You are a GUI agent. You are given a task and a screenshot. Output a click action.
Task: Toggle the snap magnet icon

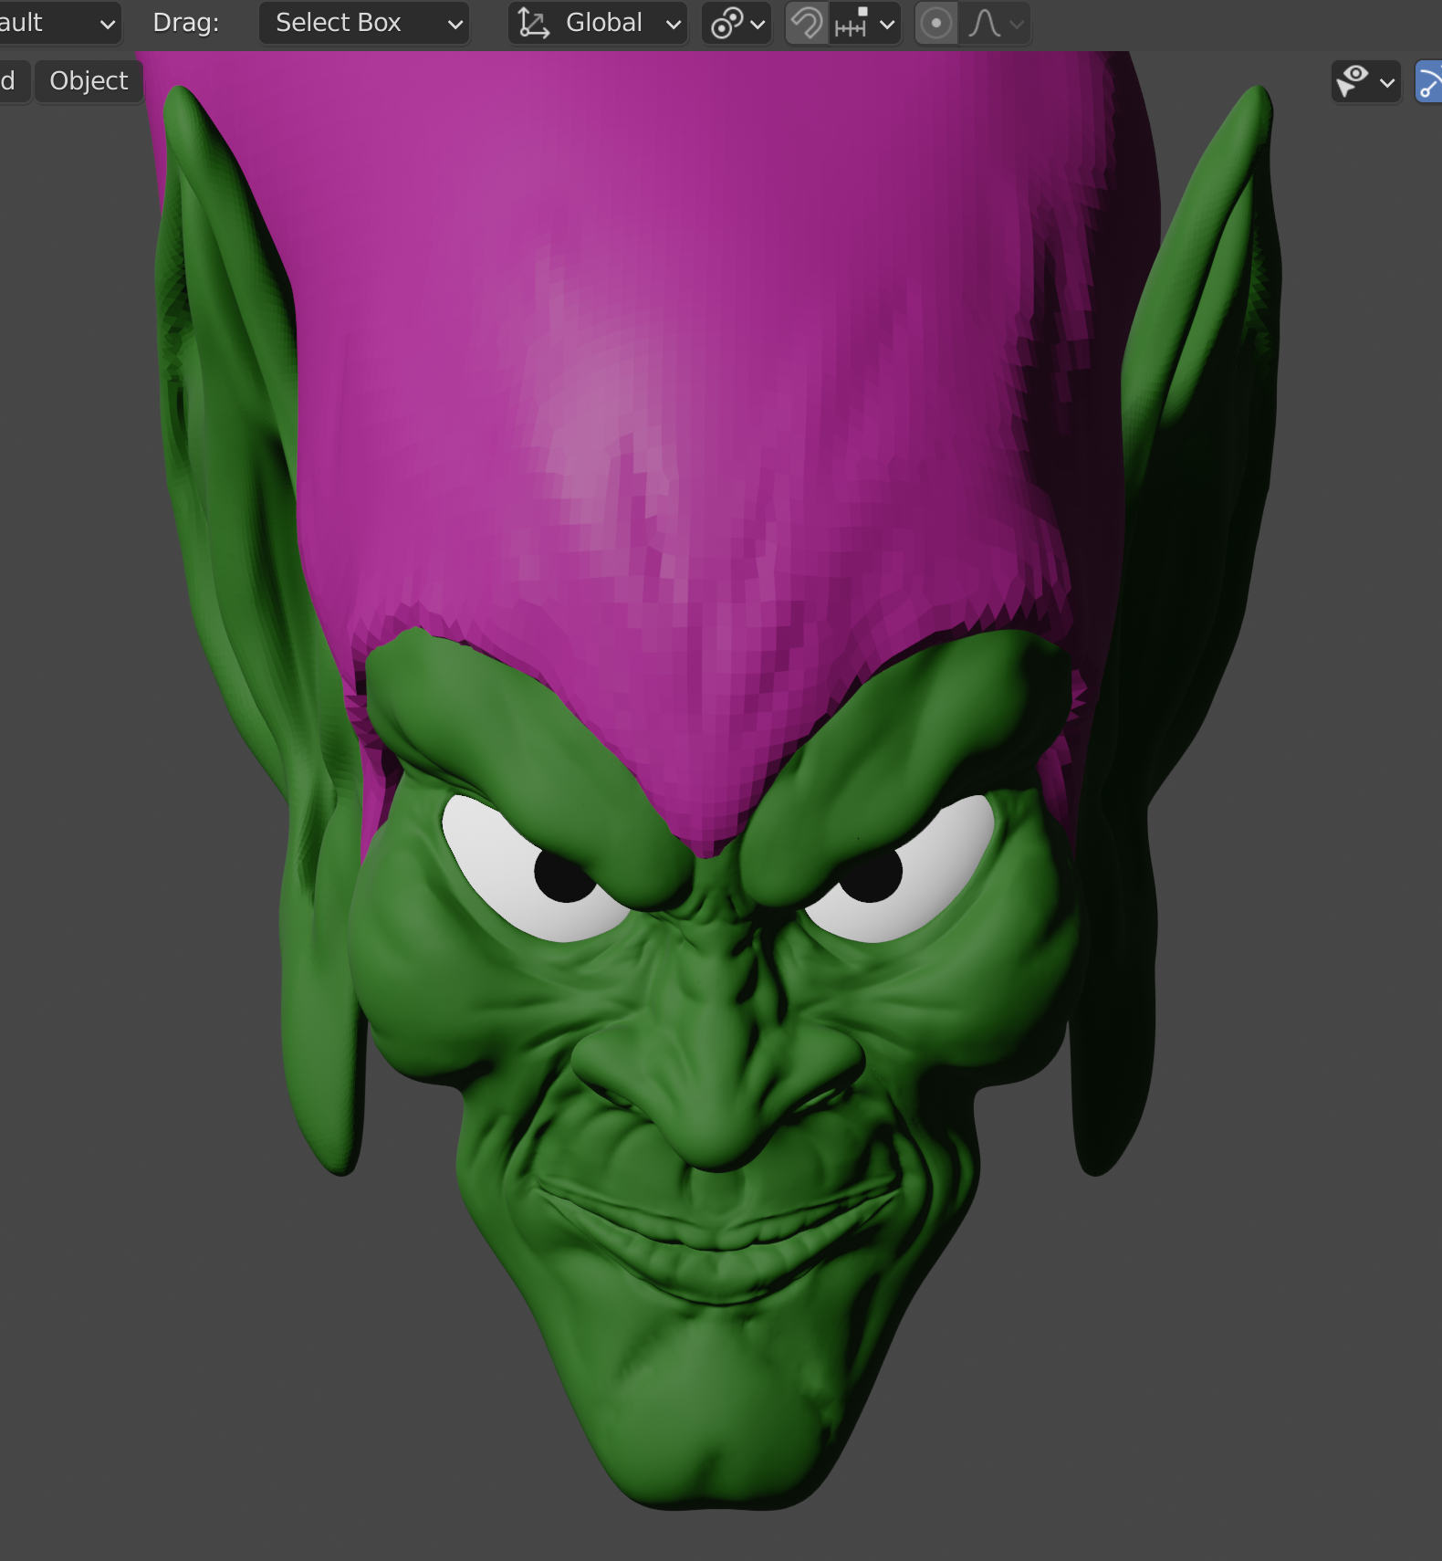point(807,23)
